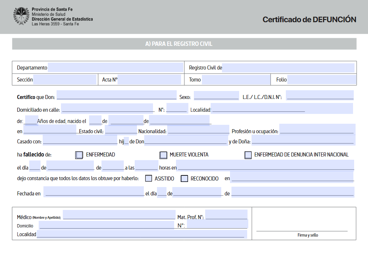Click the Años de edad field
This screenshot has width=368, height=254.
pyautogui.click(x=32, y=121)
